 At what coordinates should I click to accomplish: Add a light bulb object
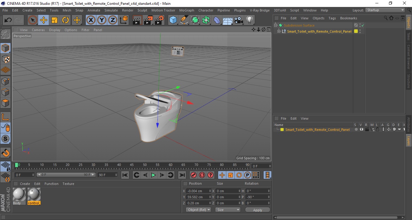249,20
